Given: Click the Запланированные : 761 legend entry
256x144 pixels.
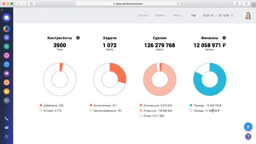Looking at the screenshot, I should [x=106, y=111].
